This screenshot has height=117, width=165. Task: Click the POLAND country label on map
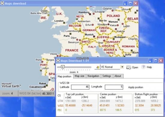[113, 16]
